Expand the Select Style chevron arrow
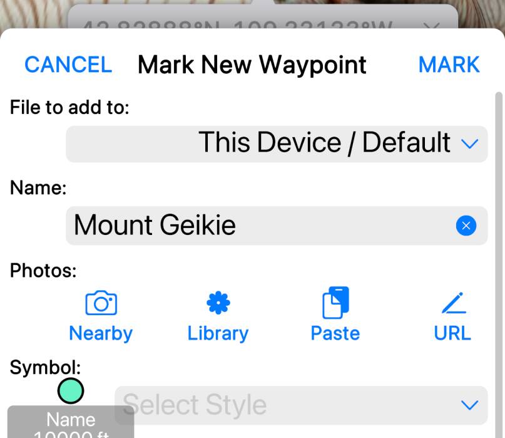505x438 pixels. tap(469, 405)
